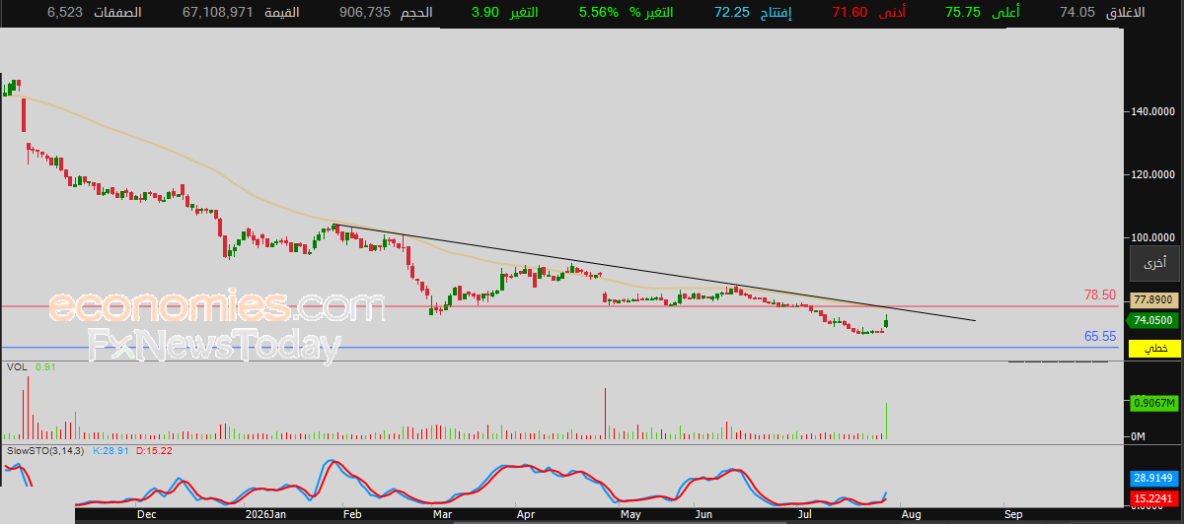
Task: Select the green 74.0500 current price tag
Action: 1152,320
